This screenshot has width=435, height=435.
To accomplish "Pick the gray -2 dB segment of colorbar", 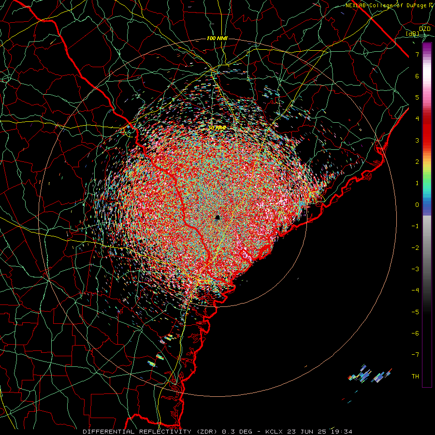I will click(427, 248).
